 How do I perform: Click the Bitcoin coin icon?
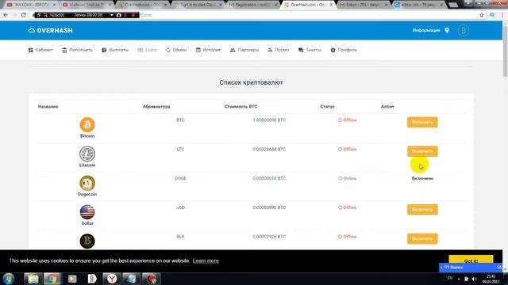(87, 125)
